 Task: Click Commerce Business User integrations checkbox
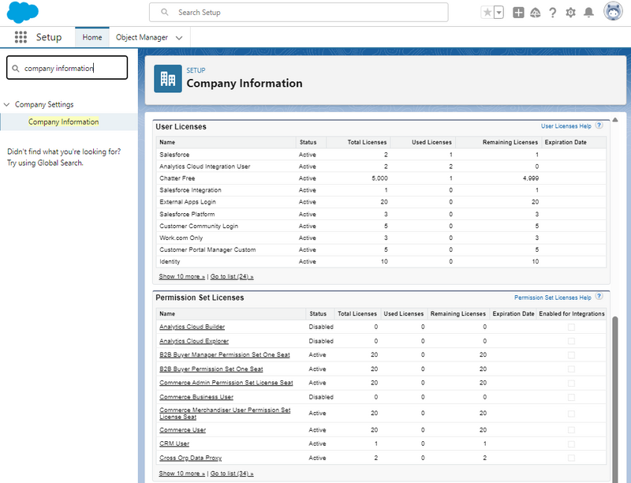click(571, 397)
